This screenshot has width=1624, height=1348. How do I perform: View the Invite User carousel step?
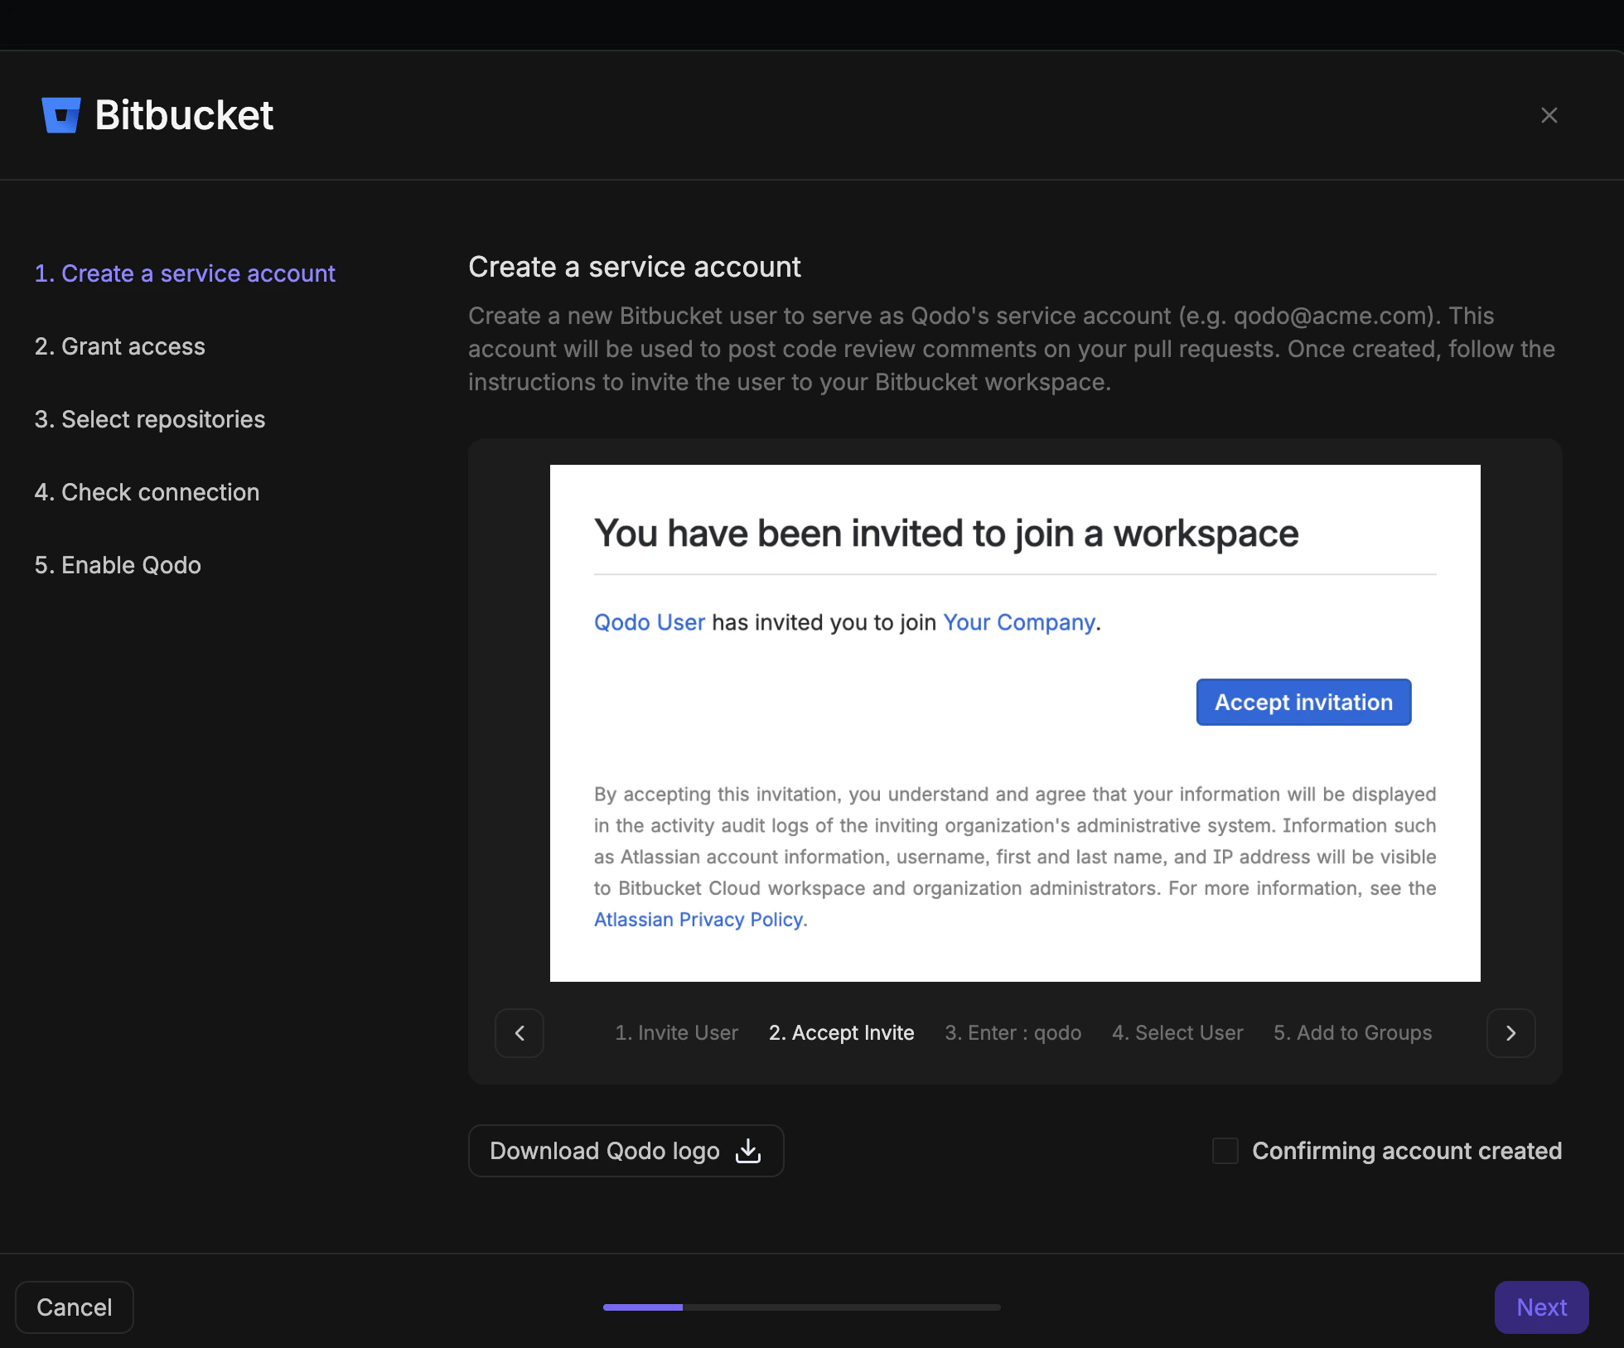676,1032
